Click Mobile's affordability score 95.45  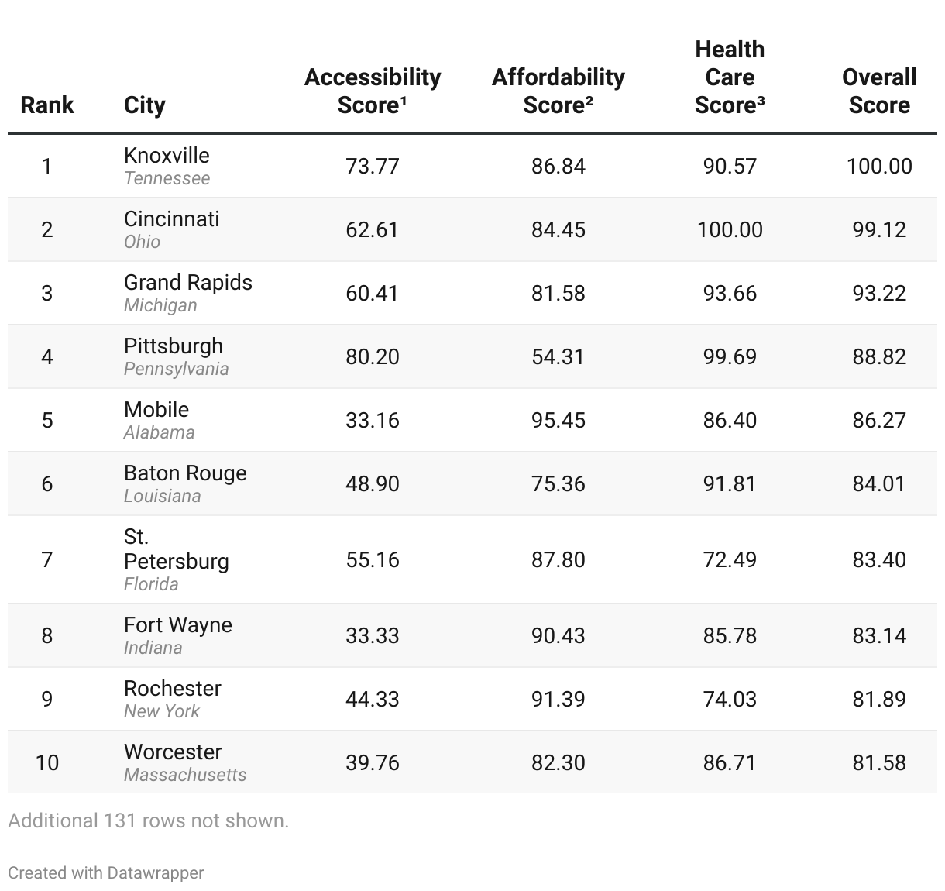[558, 420]
